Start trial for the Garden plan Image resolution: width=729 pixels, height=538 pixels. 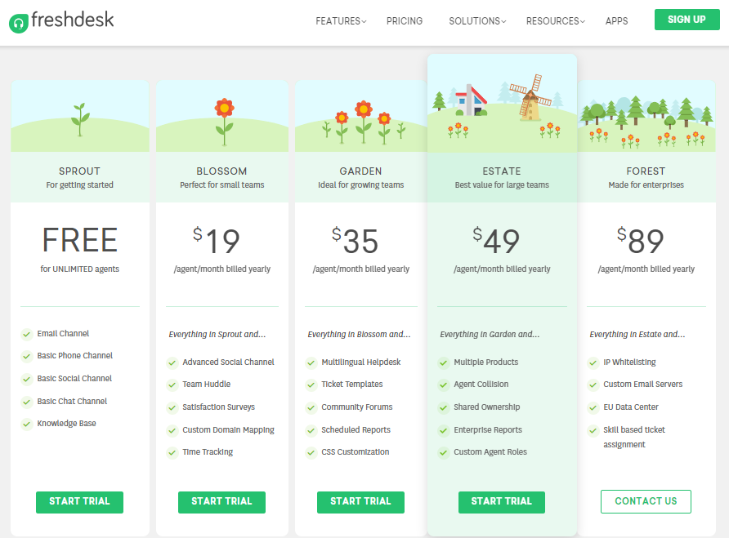pos(360,502)
